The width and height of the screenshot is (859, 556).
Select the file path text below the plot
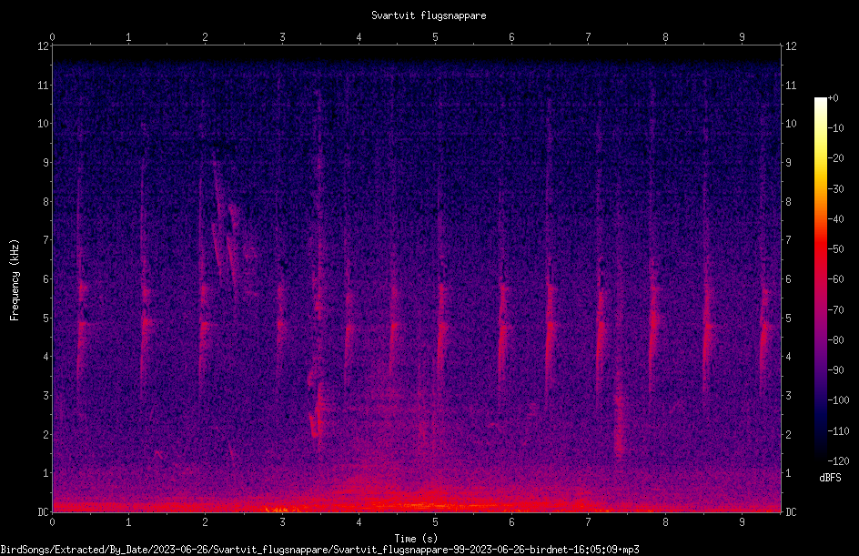tap(319, 550)
